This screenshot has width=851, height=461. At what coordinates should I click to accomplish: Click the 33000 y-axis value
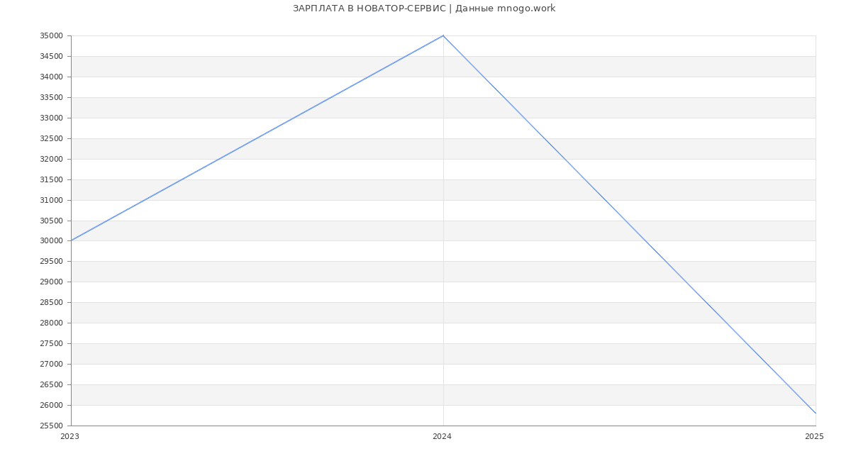pyautogui.click(x=51, y=118)
